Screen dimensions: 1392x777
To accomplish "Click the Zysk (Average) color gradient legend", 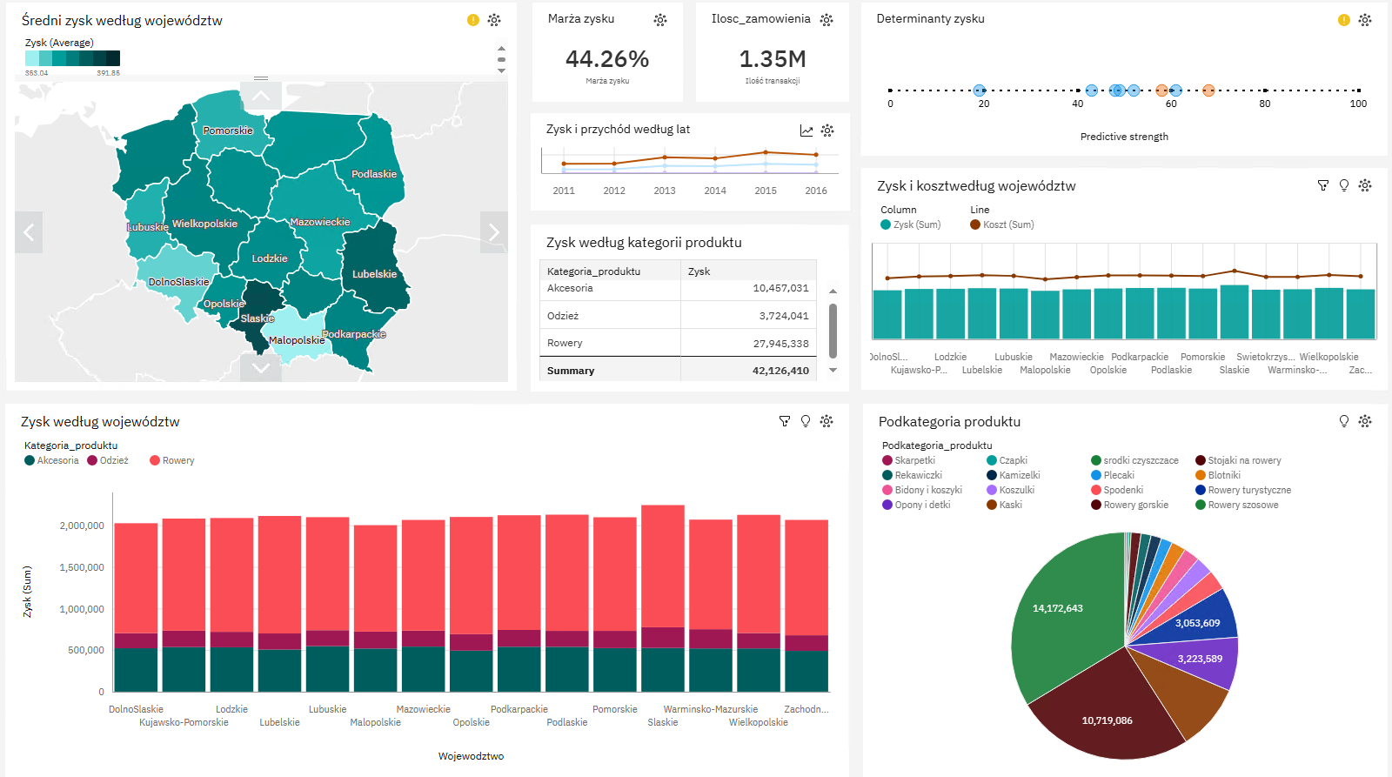I will [x=72, y=58].
